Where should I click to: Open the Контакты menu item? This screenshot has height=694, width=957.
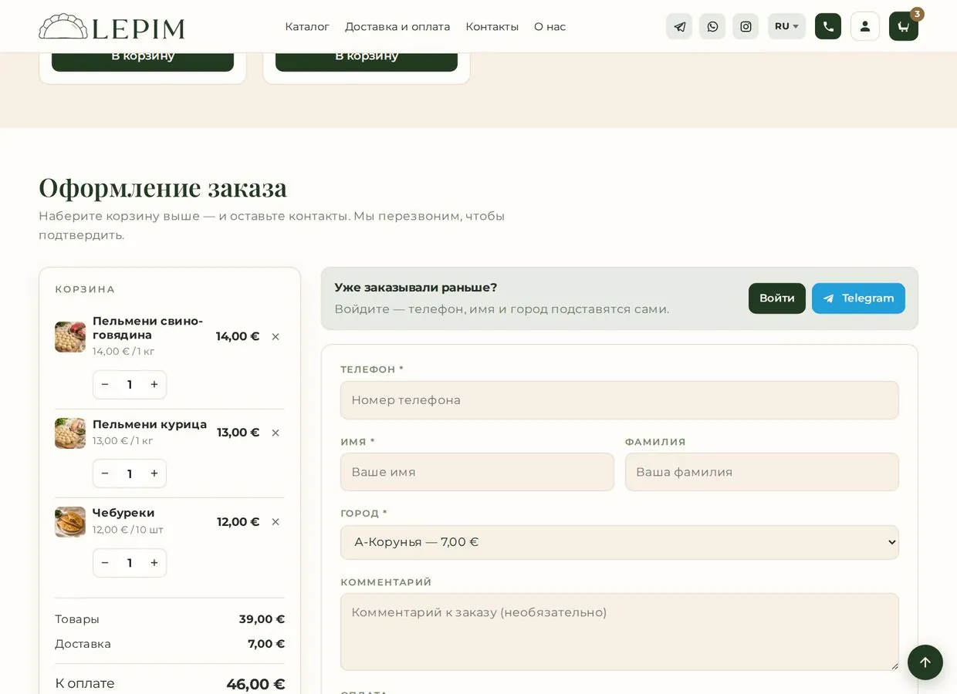(492, 27)
